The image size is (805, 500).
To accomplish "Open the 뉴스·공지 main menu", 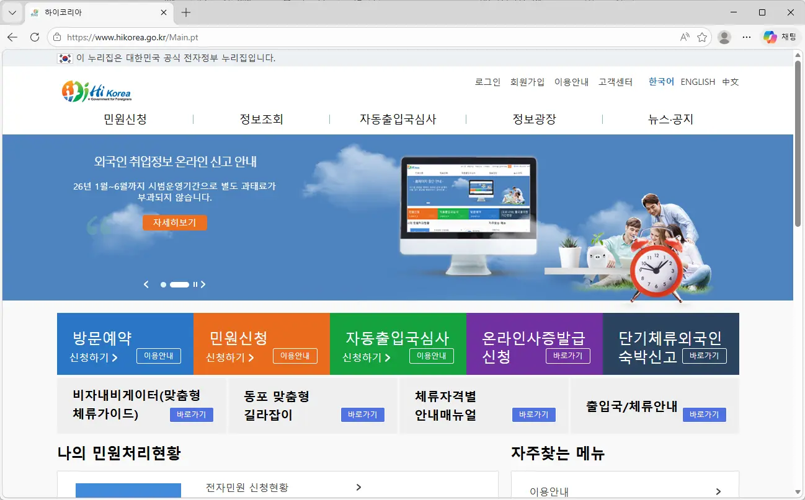I will 670,119.
